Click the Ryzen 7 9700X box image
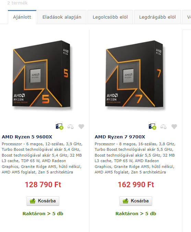This screenshot has width=191, height=232. [135, 75]
